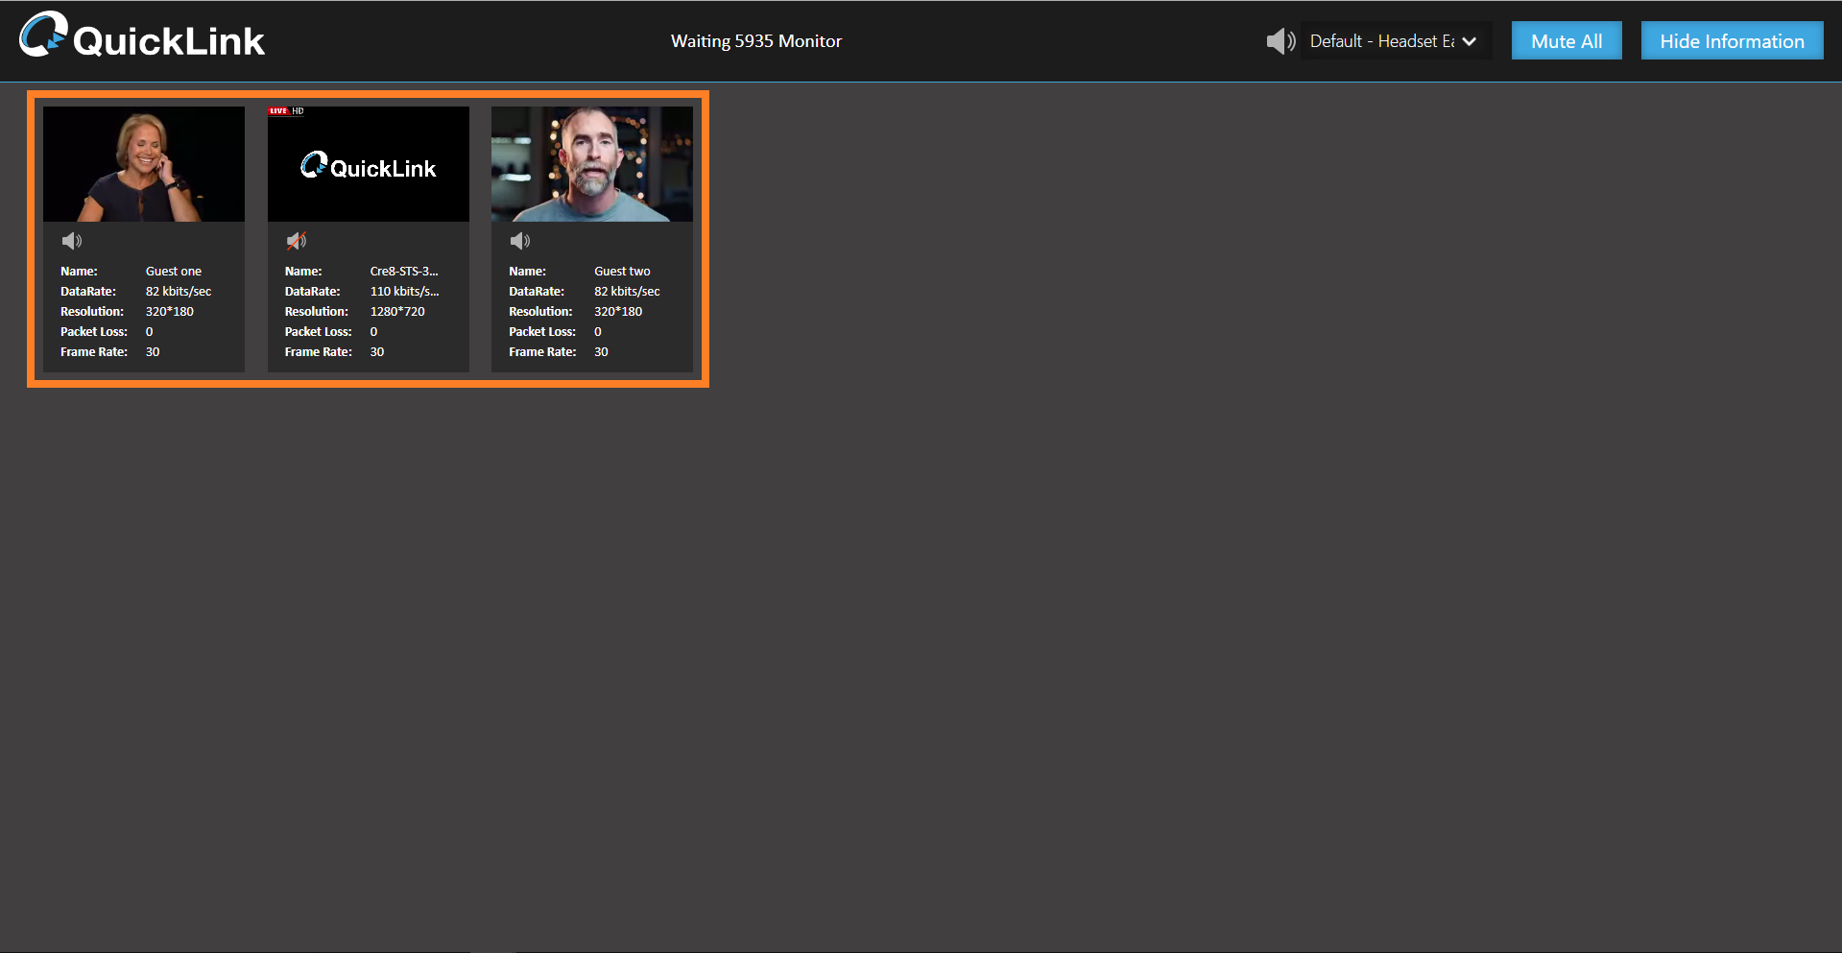Click the QuickLink logo in the header

142,36
